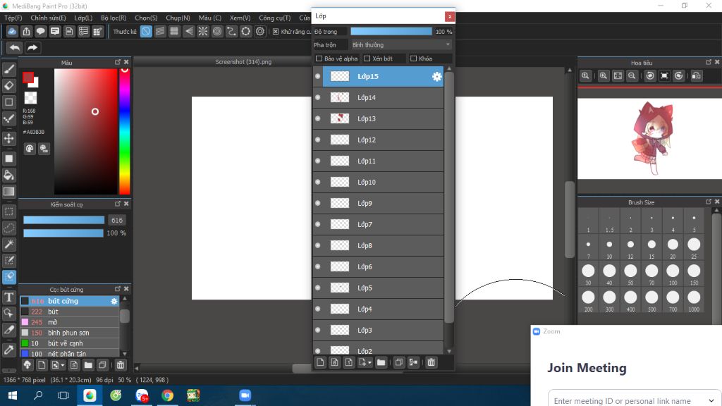Adjust the Độ trong opacity slider
722x406 pixels.
(391, 31)
